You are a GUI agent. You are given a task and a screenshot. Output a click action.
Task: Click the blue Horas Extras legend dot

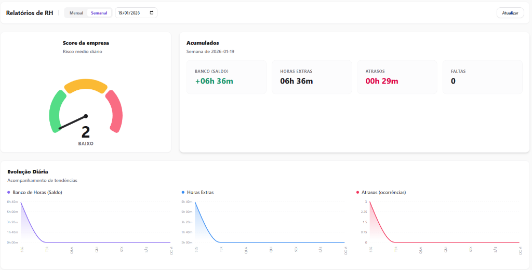[x=183, y=192]
